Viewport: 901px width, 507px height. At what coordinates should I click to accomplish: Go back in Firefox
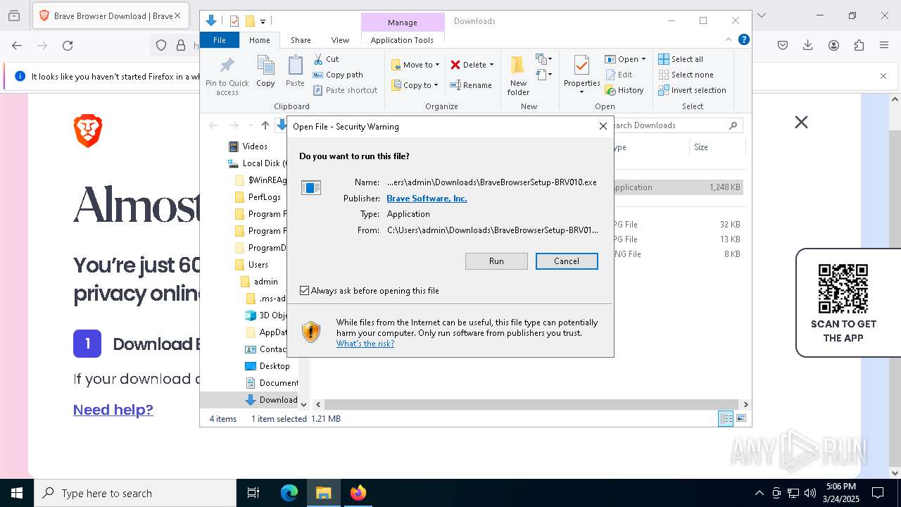(17, 45)
